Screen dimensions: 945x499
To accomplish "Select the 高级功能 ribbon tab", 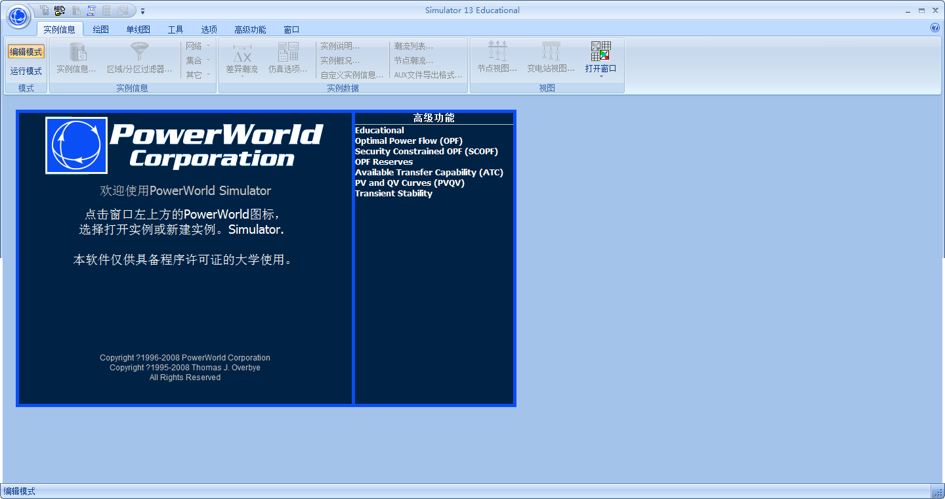I will pos(250,30).
